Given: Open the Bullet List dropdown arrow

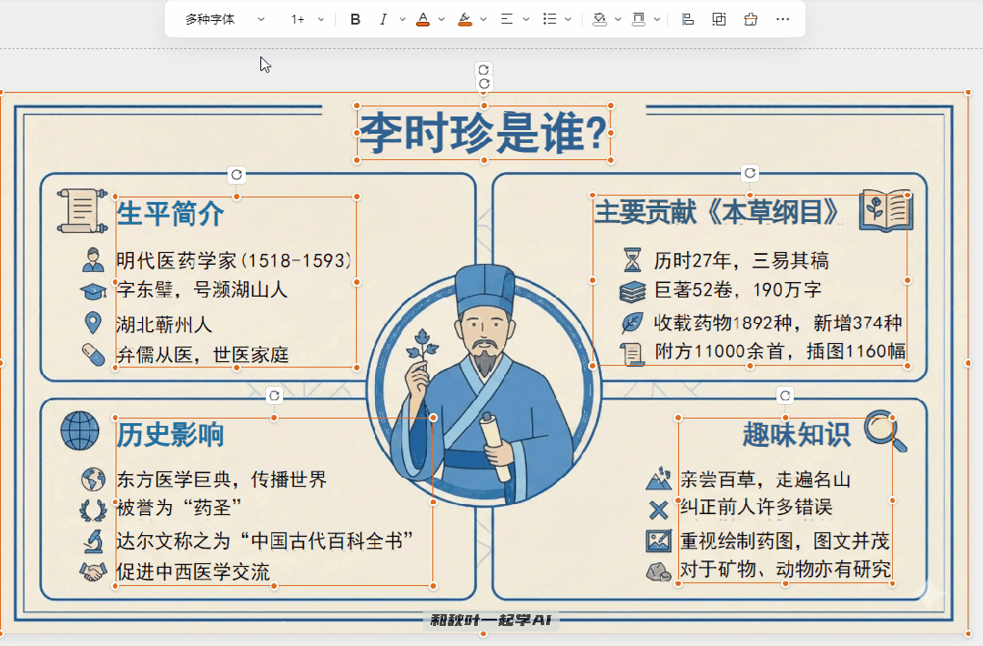Looking at the screenshot, I should 566,18.
